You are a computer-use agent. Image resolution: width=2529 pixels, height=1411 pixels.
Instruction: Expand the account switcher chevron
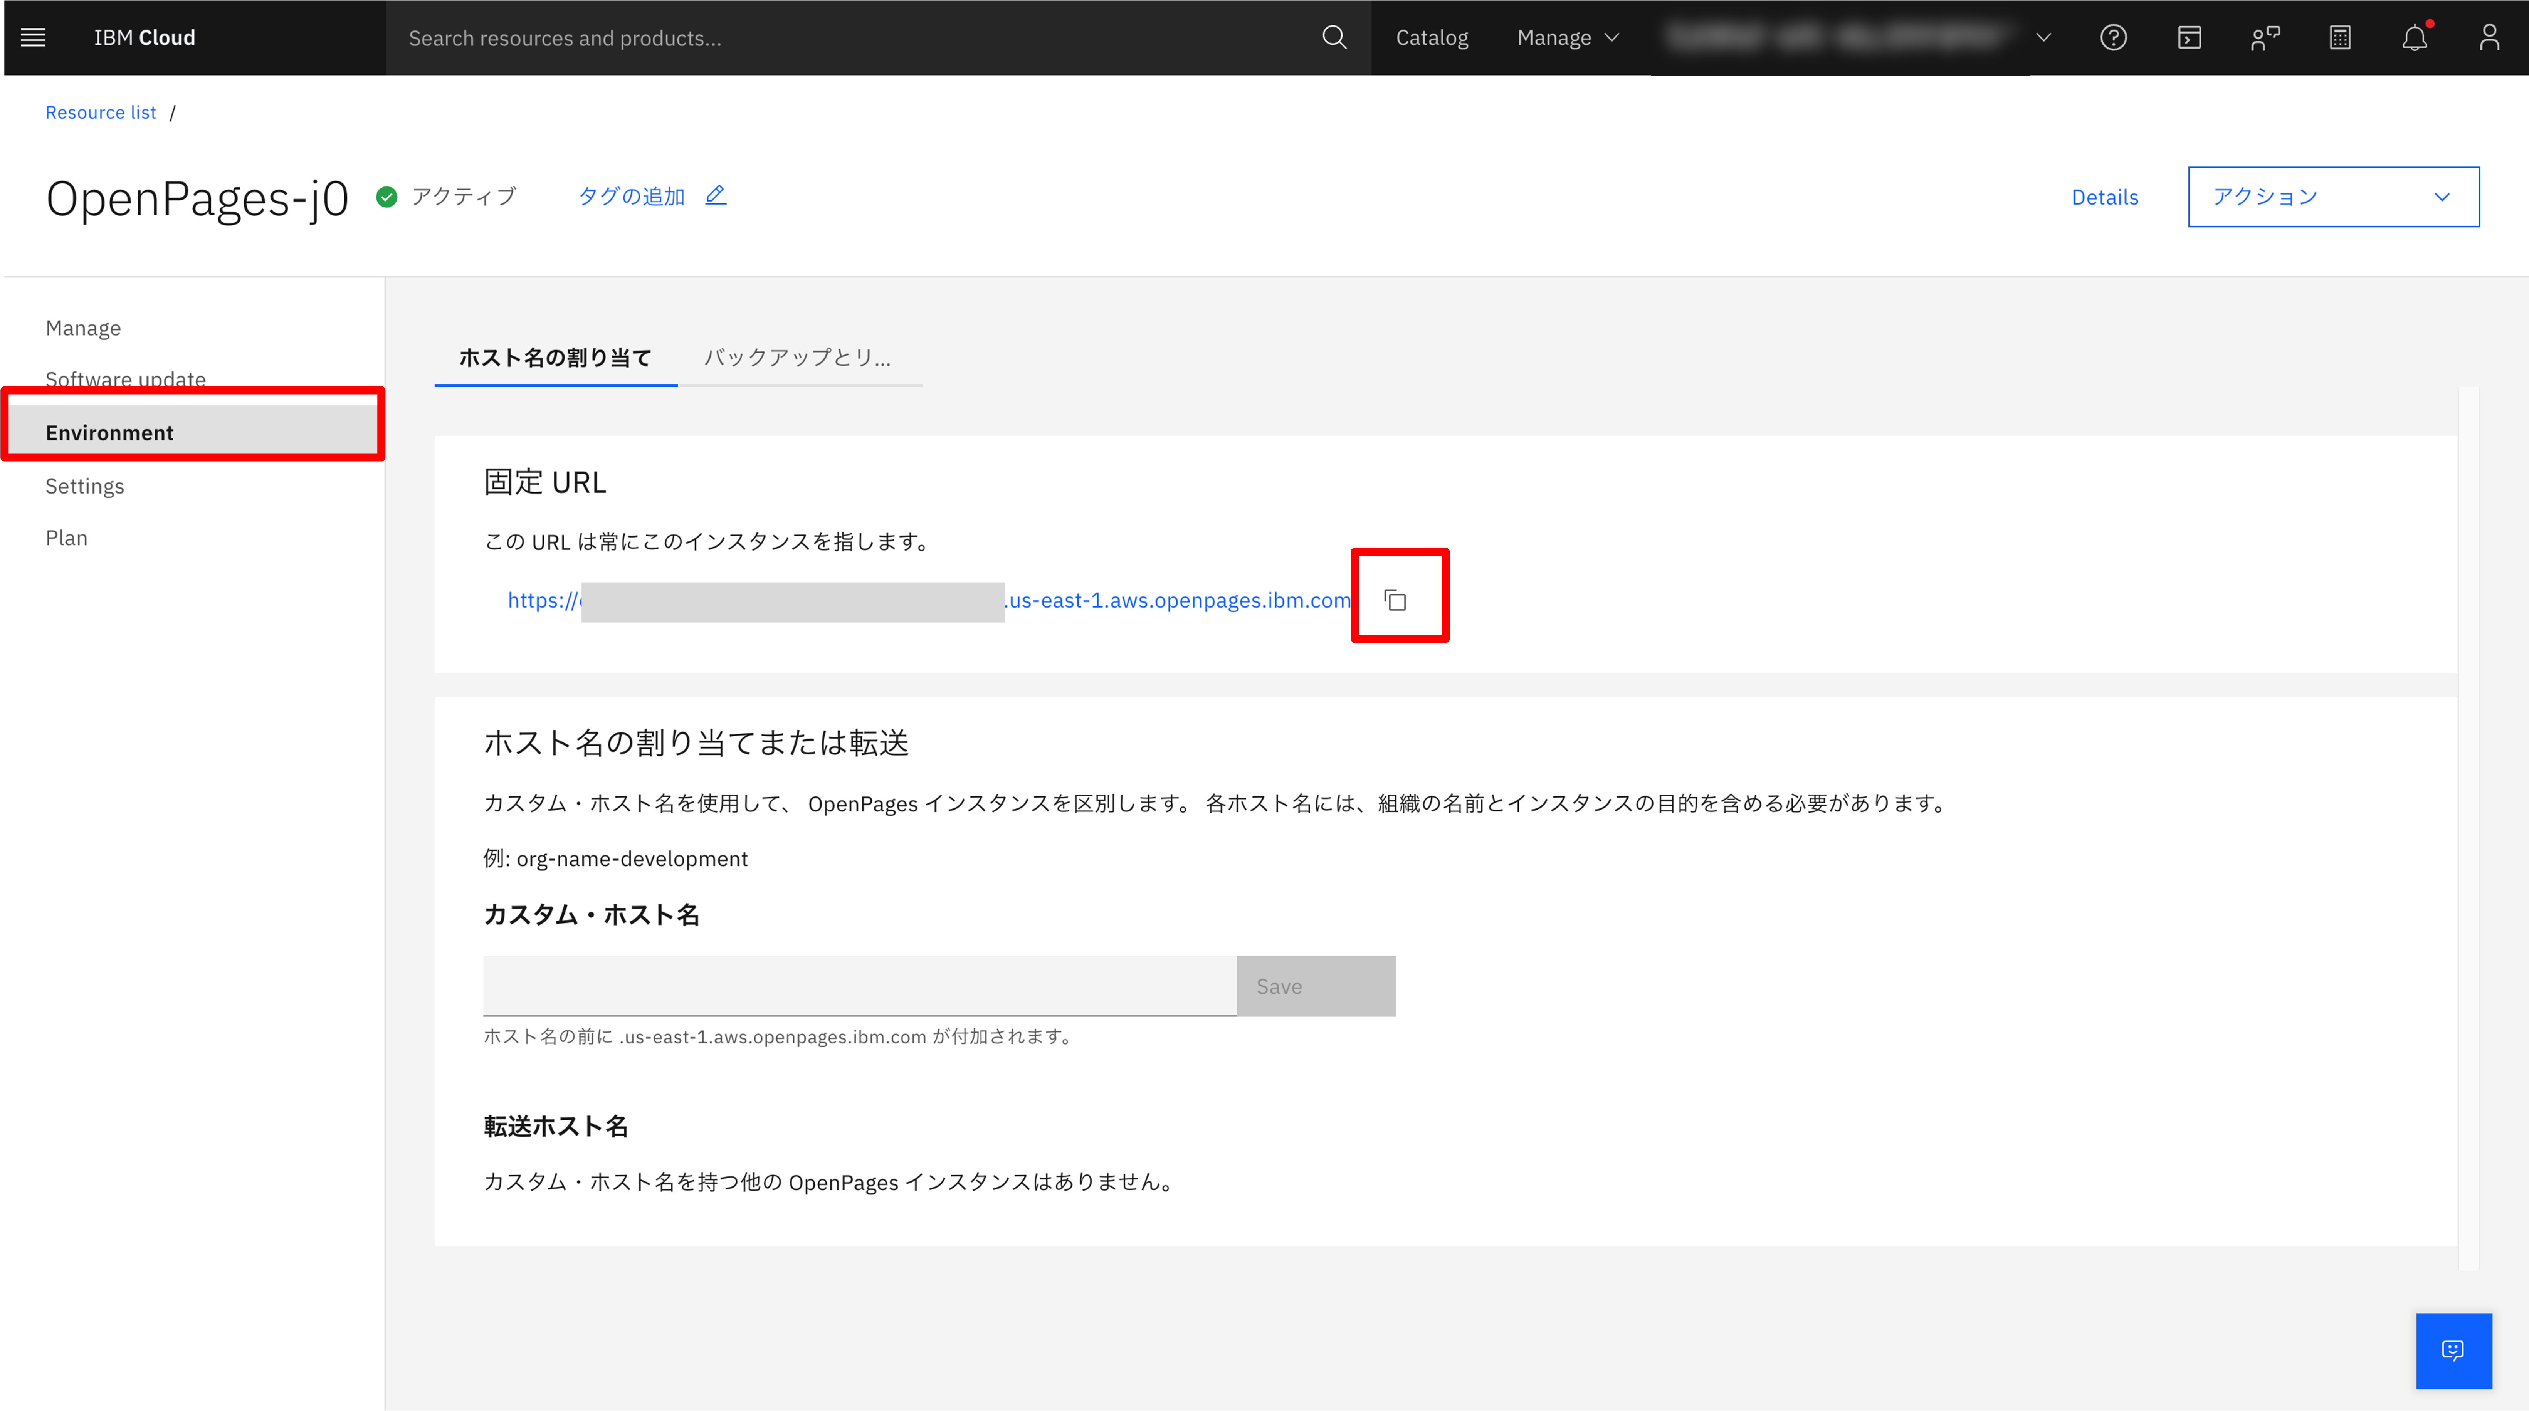[x=2043, y=37]
